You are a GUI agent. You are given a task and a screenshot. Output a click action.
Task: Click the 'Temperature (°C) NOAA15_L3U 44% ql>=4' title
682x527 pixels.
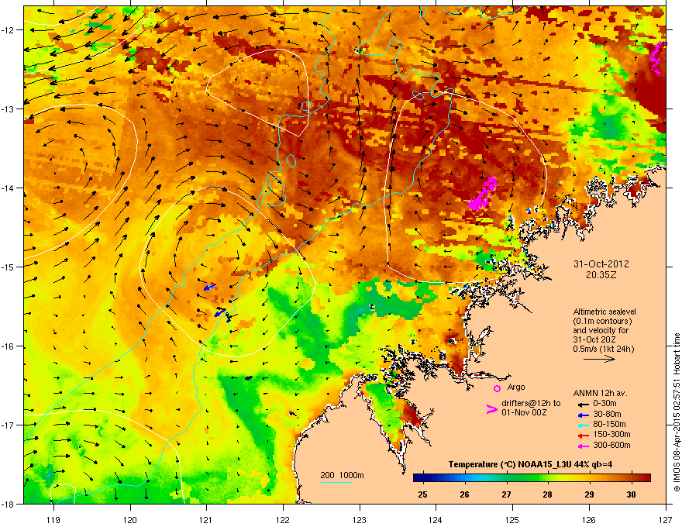(x=530, y=464)
